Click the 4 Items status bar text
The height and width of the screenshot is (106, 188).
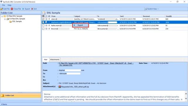[x=4, y=104]
